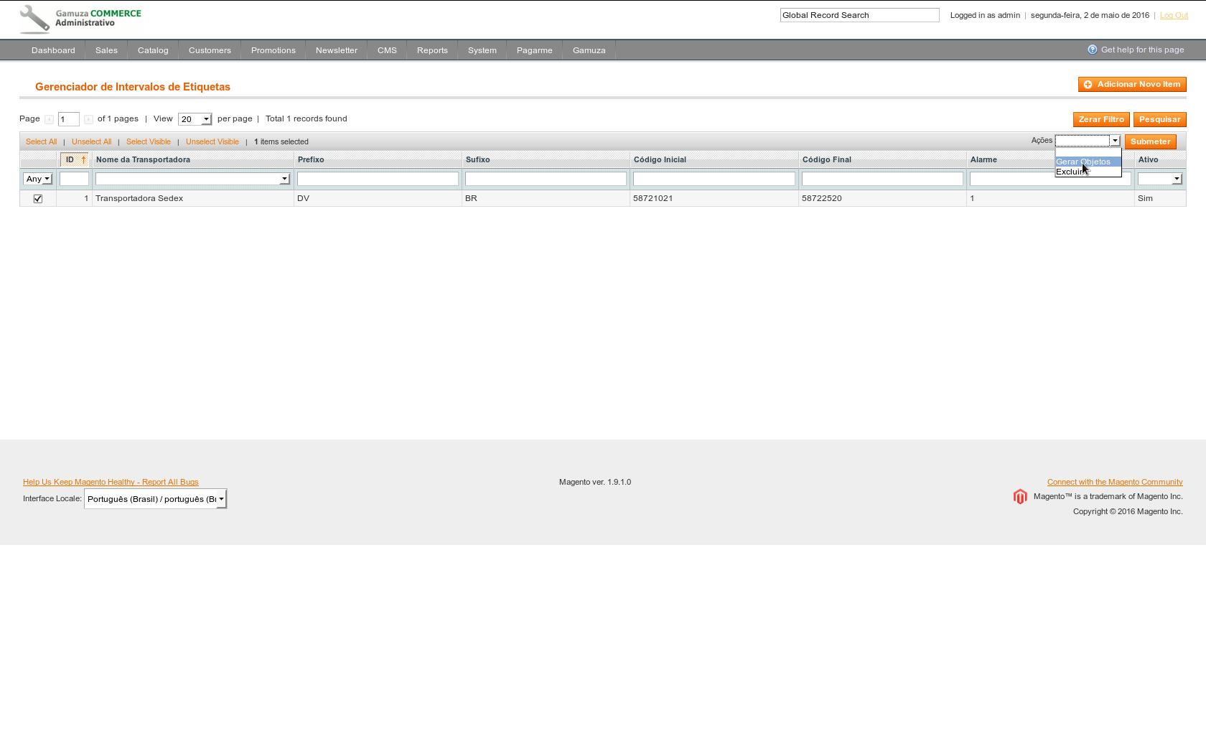Click the Unselect All link
Viewport: 1206px width, 754px height.
pyautogui.click(x=92, y=142)
